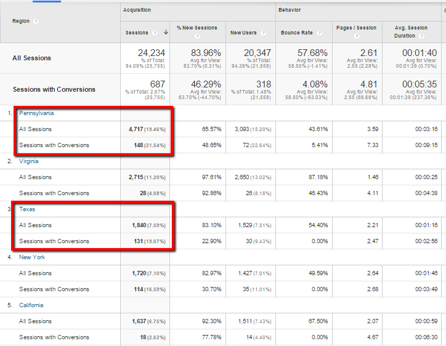Image resolution: width=446 pixels, height=346 pixels.
Task: Click the Pages / Session help icon
Action: (x=355, y=36)
